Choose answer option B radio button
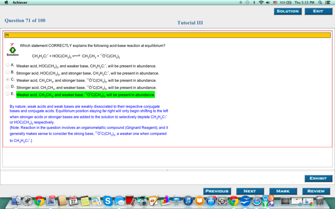 8,72
